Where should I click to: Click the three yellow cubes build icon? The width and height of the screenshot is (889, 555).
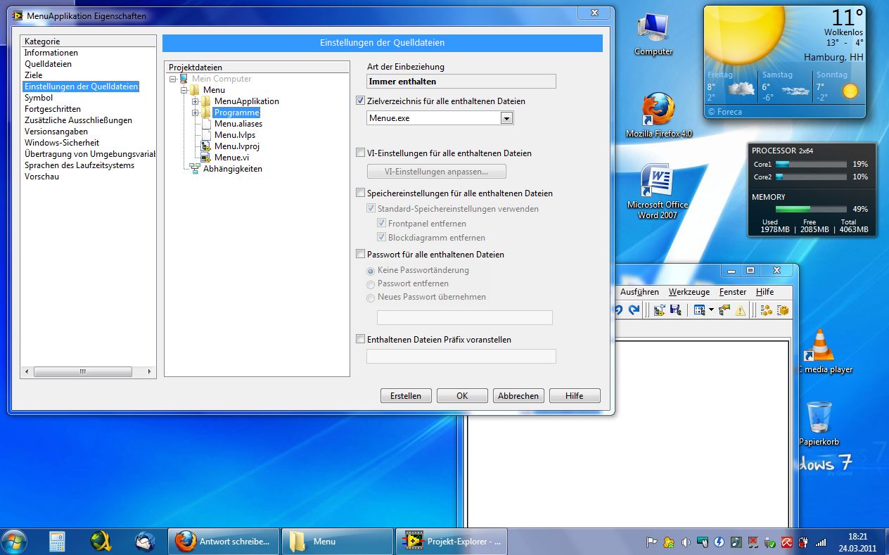point(767,310)
